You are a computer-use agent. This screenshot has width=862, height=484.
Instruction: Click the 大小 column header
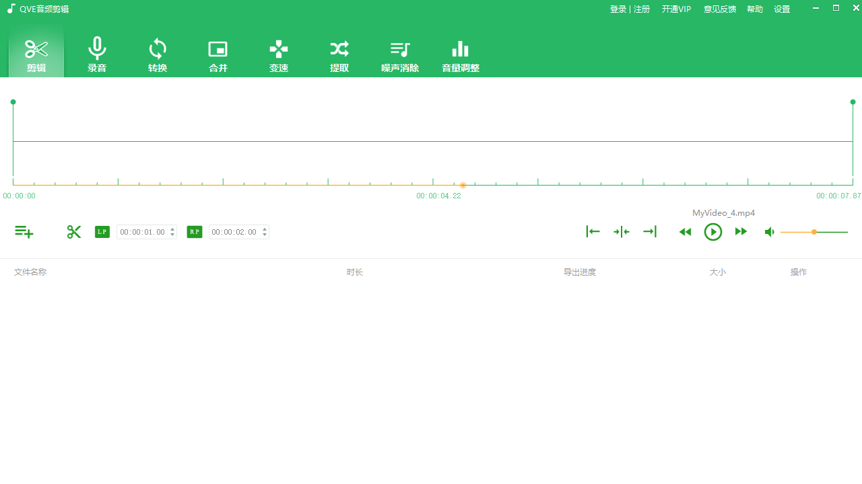coord(718,272)
